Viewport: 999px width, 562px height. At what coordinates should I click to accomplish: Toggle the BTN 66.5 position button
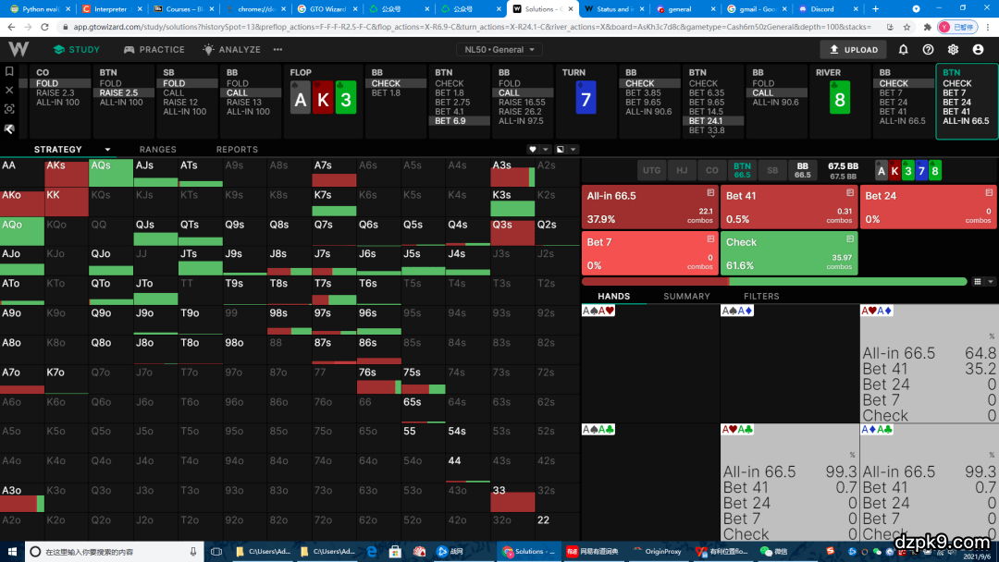[742, 171]
